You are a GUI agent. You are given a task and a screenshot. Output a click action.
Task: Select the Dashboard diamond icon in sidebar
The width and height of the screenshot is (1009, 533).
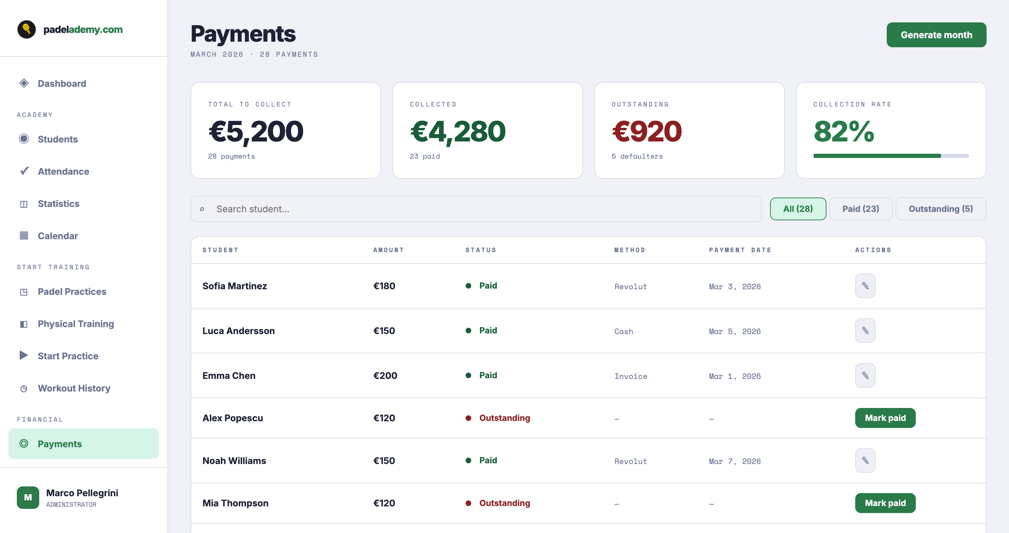point(24,83)
